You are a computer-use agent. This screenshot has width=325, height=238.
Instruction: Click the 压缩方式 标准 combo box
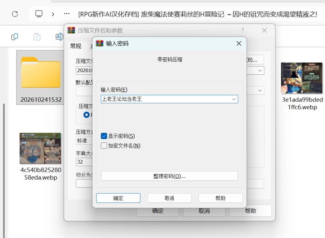click(84, 141)
